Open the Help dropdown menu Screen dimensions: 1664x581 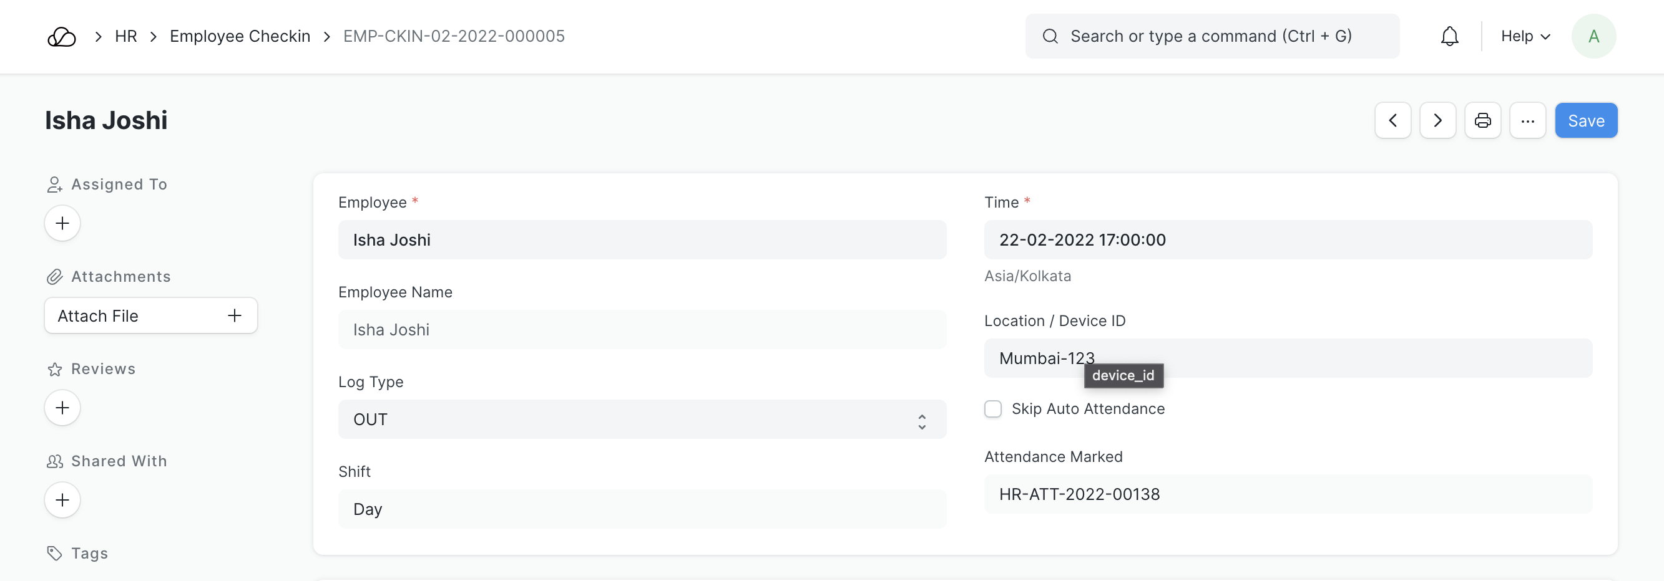[1525, 37]
